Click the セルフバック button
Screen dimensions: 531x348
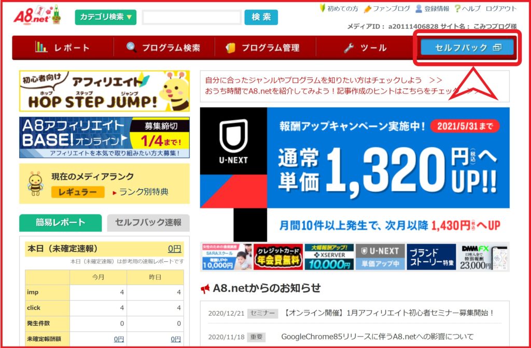tap(467, 47)
